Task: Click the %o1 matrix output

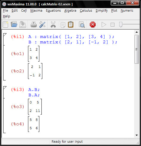Action: click(34, 54)
